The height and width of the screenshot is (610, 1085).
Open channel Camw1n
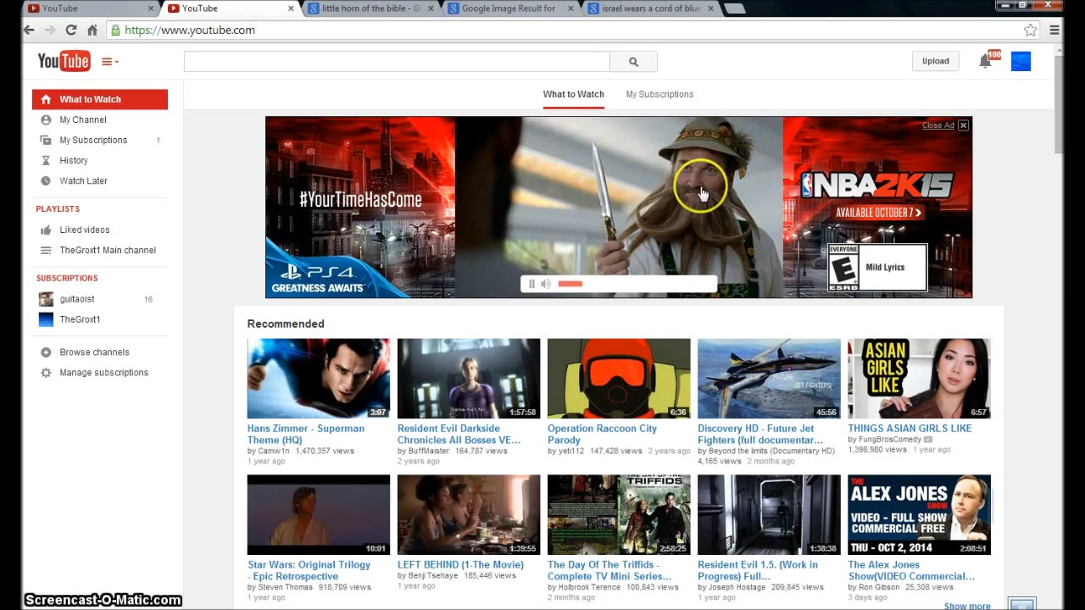click(274, 452)
